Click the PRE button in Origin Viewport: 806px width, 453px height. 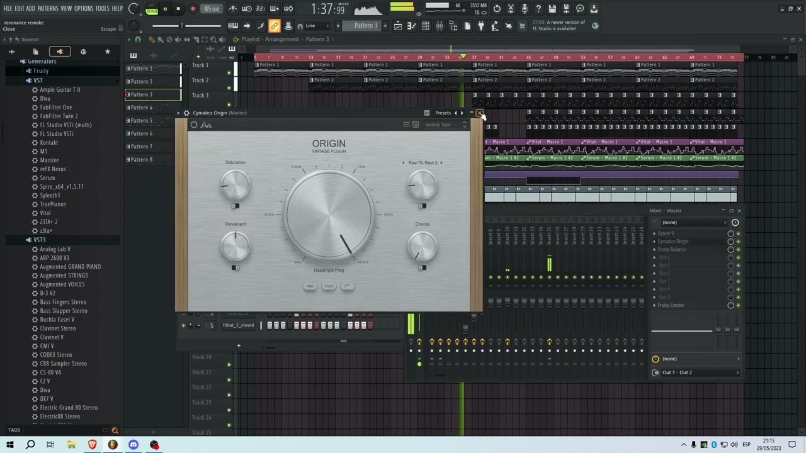coord(310,286)
